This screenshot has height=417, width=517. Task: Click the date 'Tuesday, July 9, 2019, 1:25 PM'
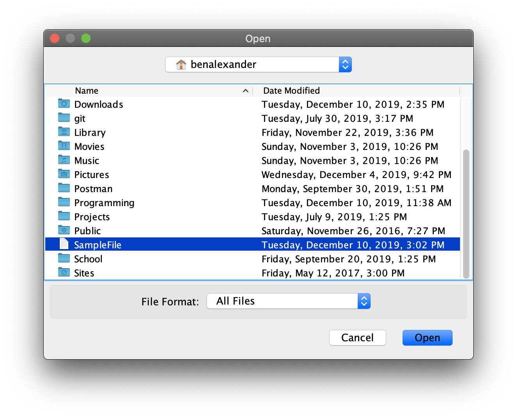[x=334, y=217]
